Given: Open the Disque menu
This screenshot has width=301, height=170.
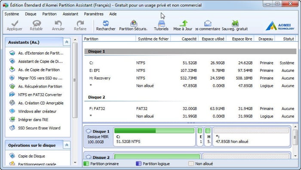Looking at the screenshot, I should pyautogui.click(x=31, y=14).
